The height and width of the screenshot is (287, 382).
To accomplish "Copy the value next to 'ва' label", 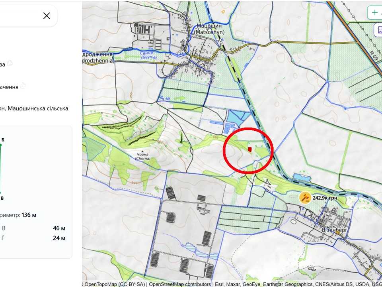I will pyautogui.click(x=10, y=63).
